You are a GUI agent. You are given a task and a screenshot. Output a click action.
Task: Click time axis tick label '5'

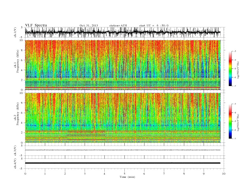pos(124,174)
